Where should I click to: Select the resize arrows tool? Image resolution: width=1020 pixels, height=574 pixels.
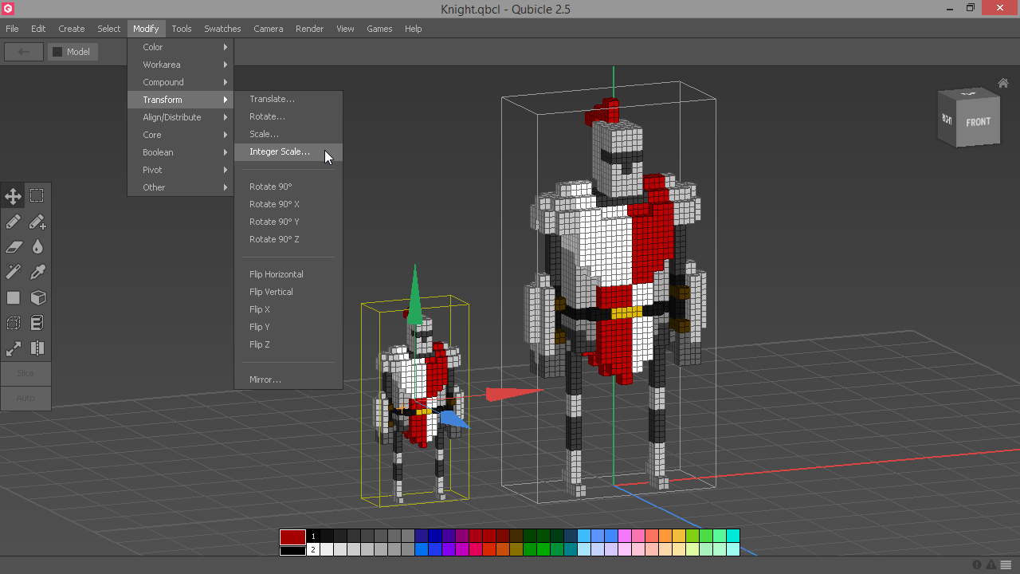[x=14, y=348]
